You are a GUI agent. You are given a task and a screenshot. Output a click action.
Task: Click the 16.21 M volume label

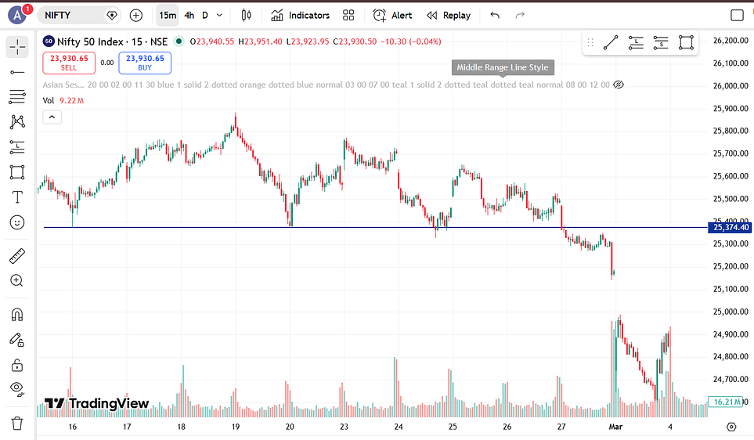pyautogui.click(x=726, y=402)
